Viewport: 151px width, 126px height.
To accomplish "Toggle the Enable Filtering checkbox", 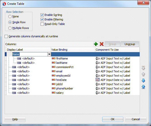I will pos(42,19).
